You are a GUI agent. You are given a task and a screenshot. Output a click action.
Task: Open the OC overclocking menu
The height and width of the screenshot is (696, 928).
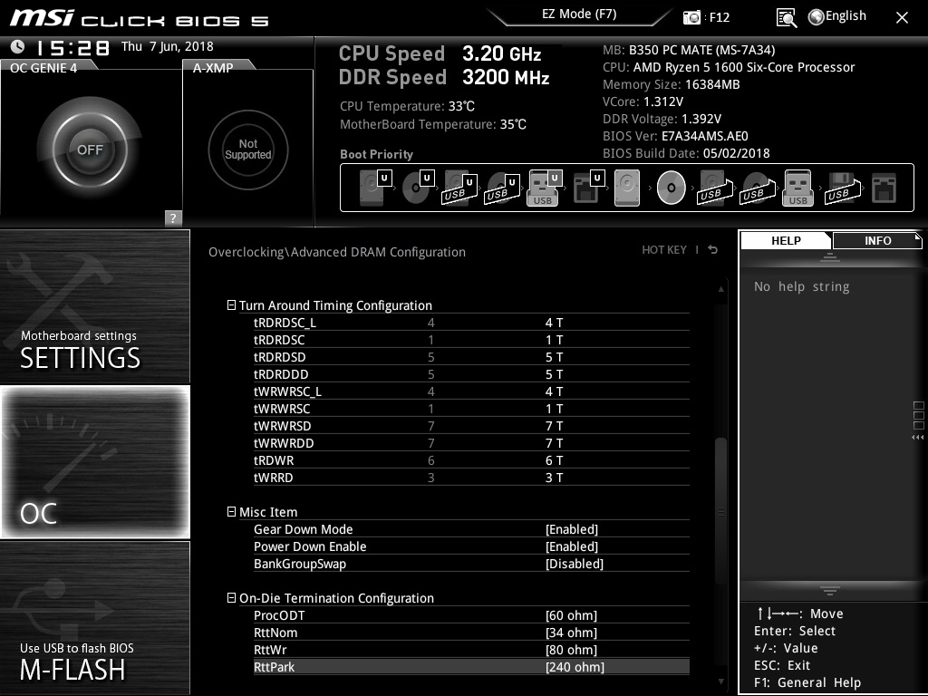[x=94, y=461]
